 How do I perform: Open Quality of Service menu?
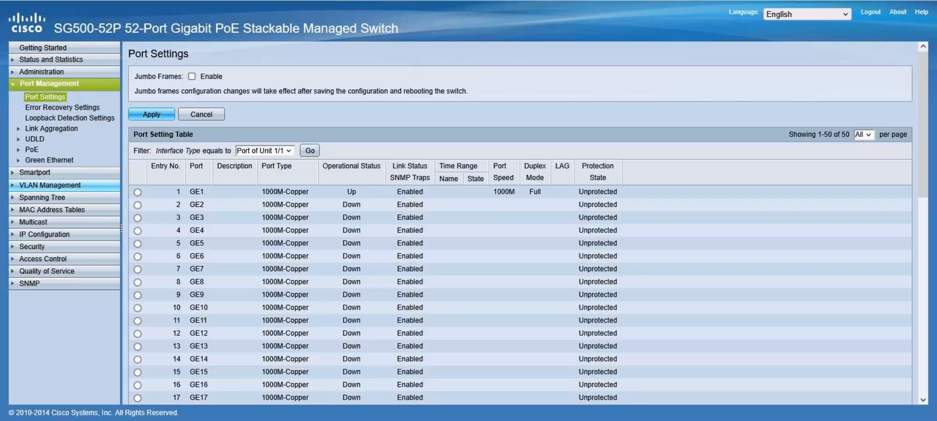pyautogui.click(x=64, y=271)
